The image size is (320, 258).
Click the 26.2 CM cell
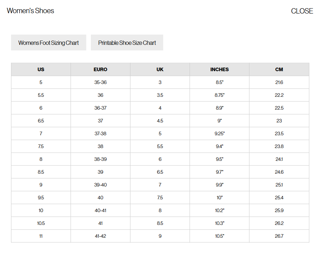(279, 223)
